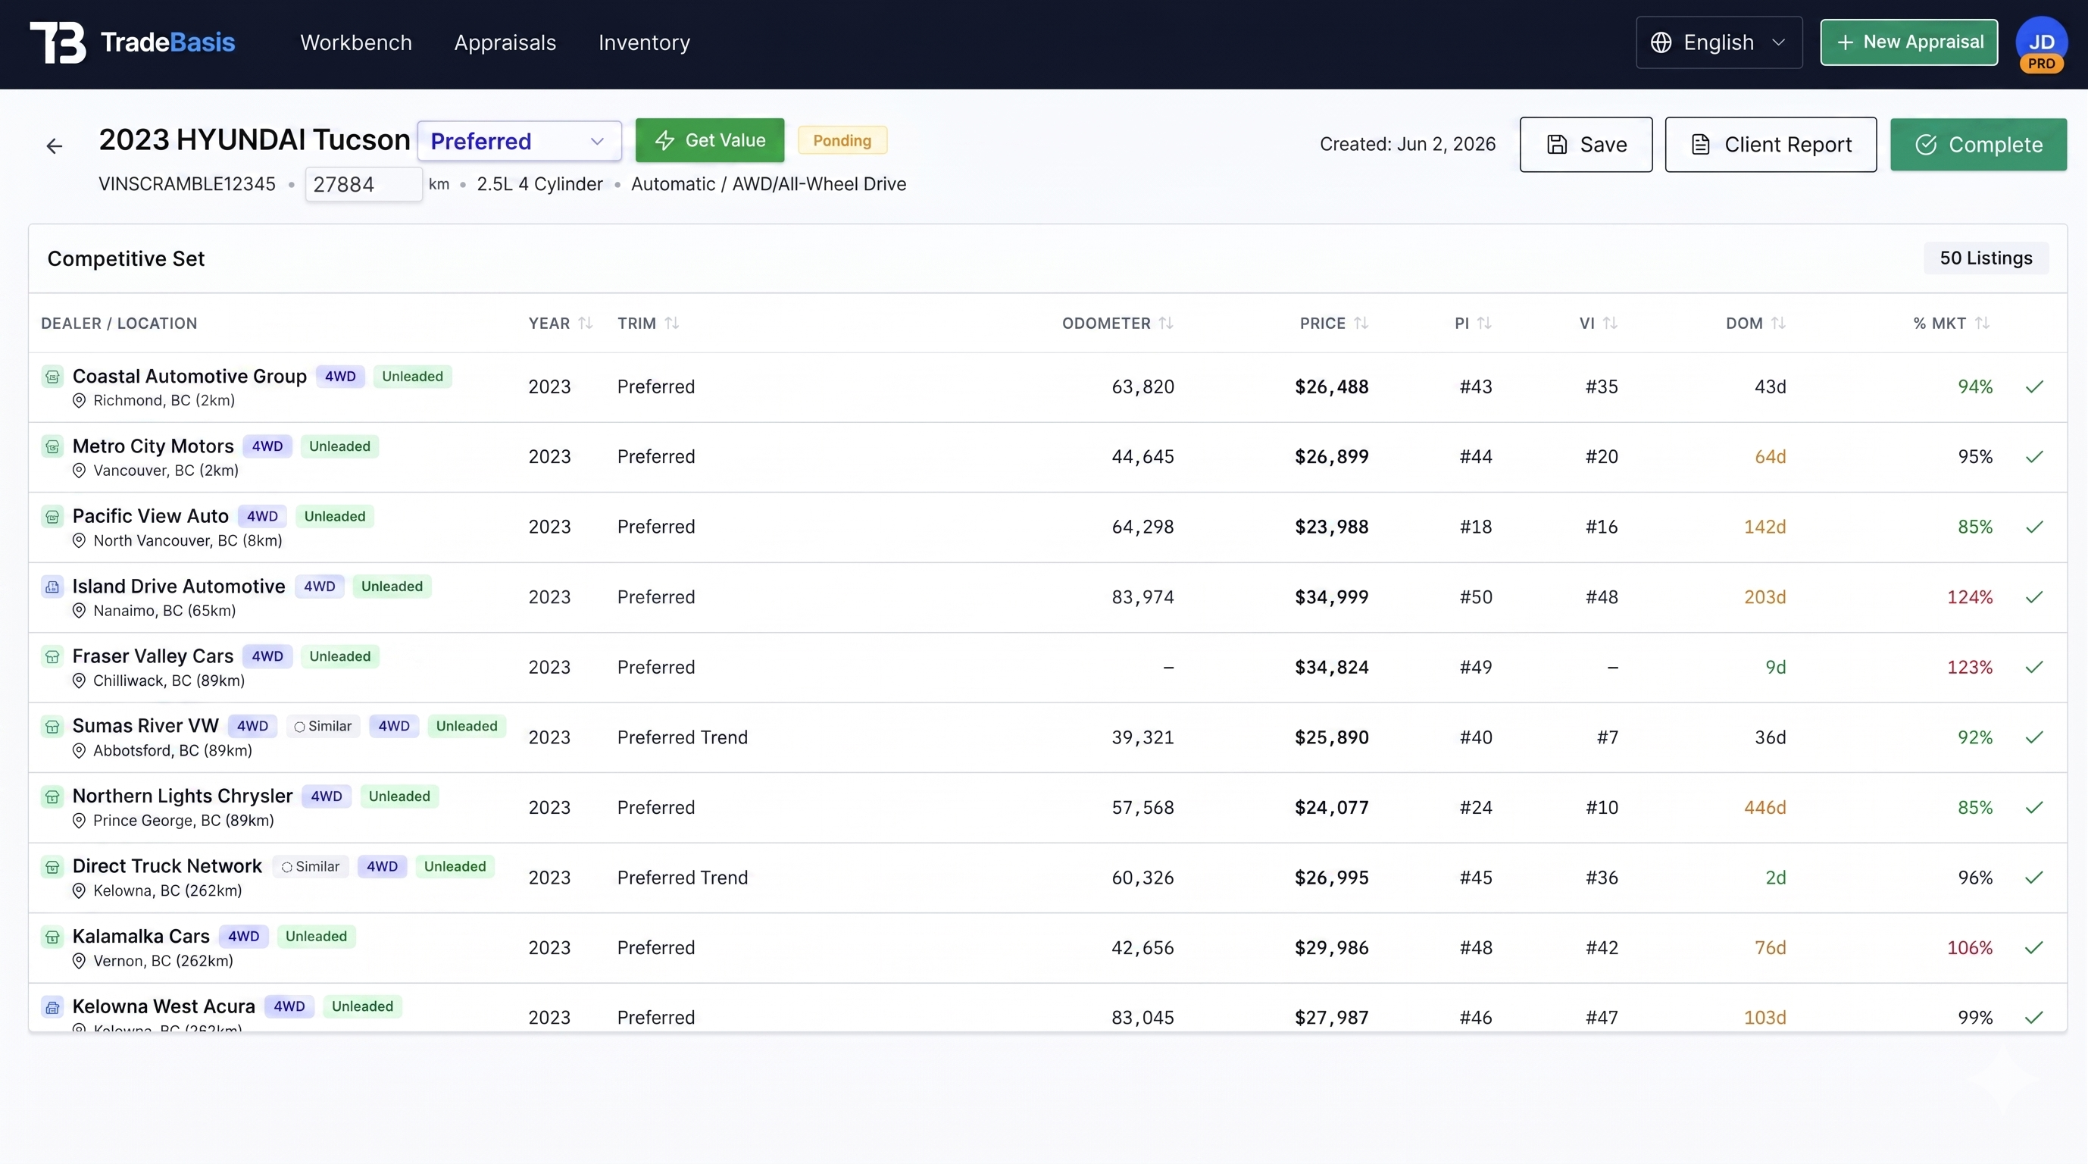
Task: Click the 63,820 odometer value
Action: (x=1143, y=386)
